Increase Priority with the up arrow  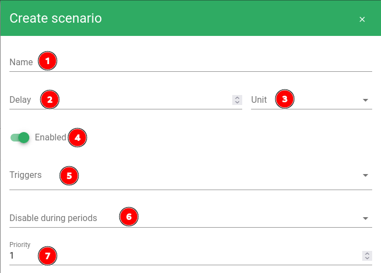(367, 253)
